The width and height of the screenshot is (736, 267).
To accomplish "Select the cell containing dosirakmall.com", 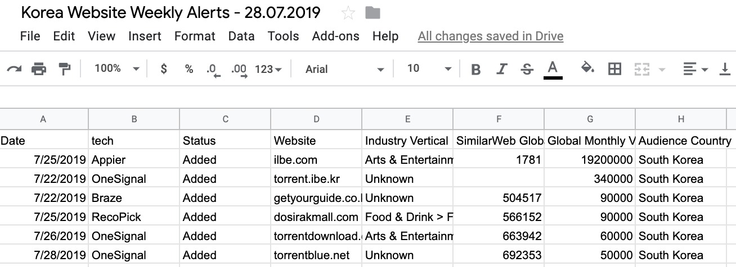I will [316, 217].
